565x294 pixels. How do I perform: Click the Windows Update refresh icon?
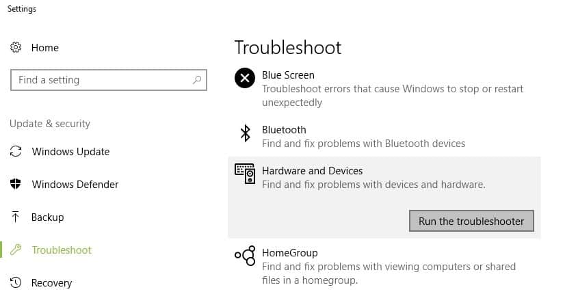16,151
